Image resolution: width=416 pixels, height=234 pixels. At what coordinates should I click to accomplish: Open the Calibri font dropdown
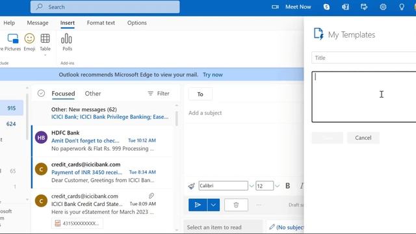pos(252,186)
